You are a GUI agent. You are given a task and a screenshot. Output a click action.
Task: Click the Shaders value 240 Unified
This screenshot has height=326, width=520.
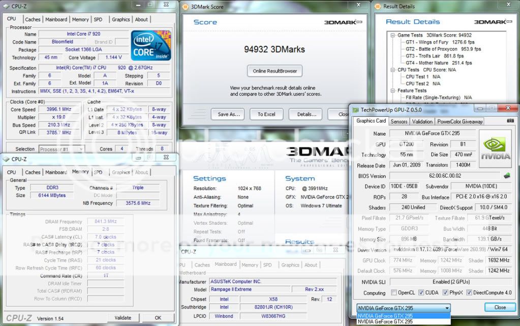(x=413, y=207)
